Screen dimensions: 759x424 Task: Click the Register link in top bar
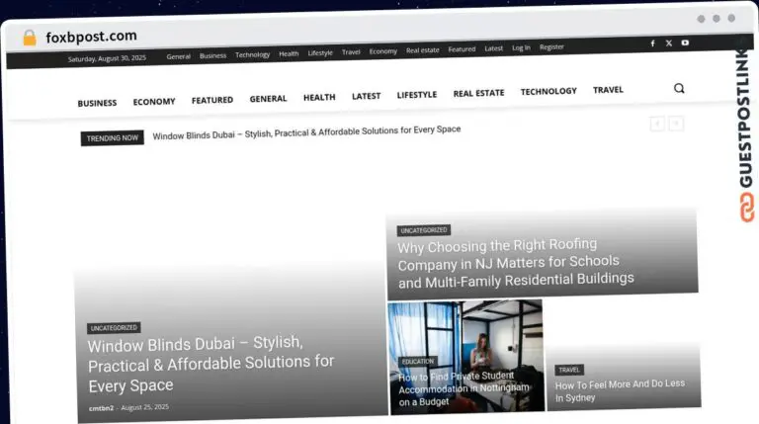551,46
